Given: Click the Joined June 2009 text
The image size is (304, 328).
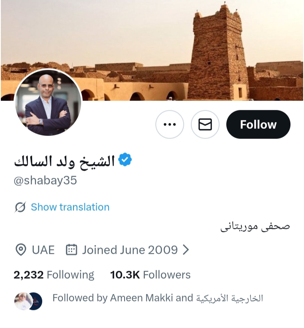Looking at the screenshot, I should coord(130,250).
